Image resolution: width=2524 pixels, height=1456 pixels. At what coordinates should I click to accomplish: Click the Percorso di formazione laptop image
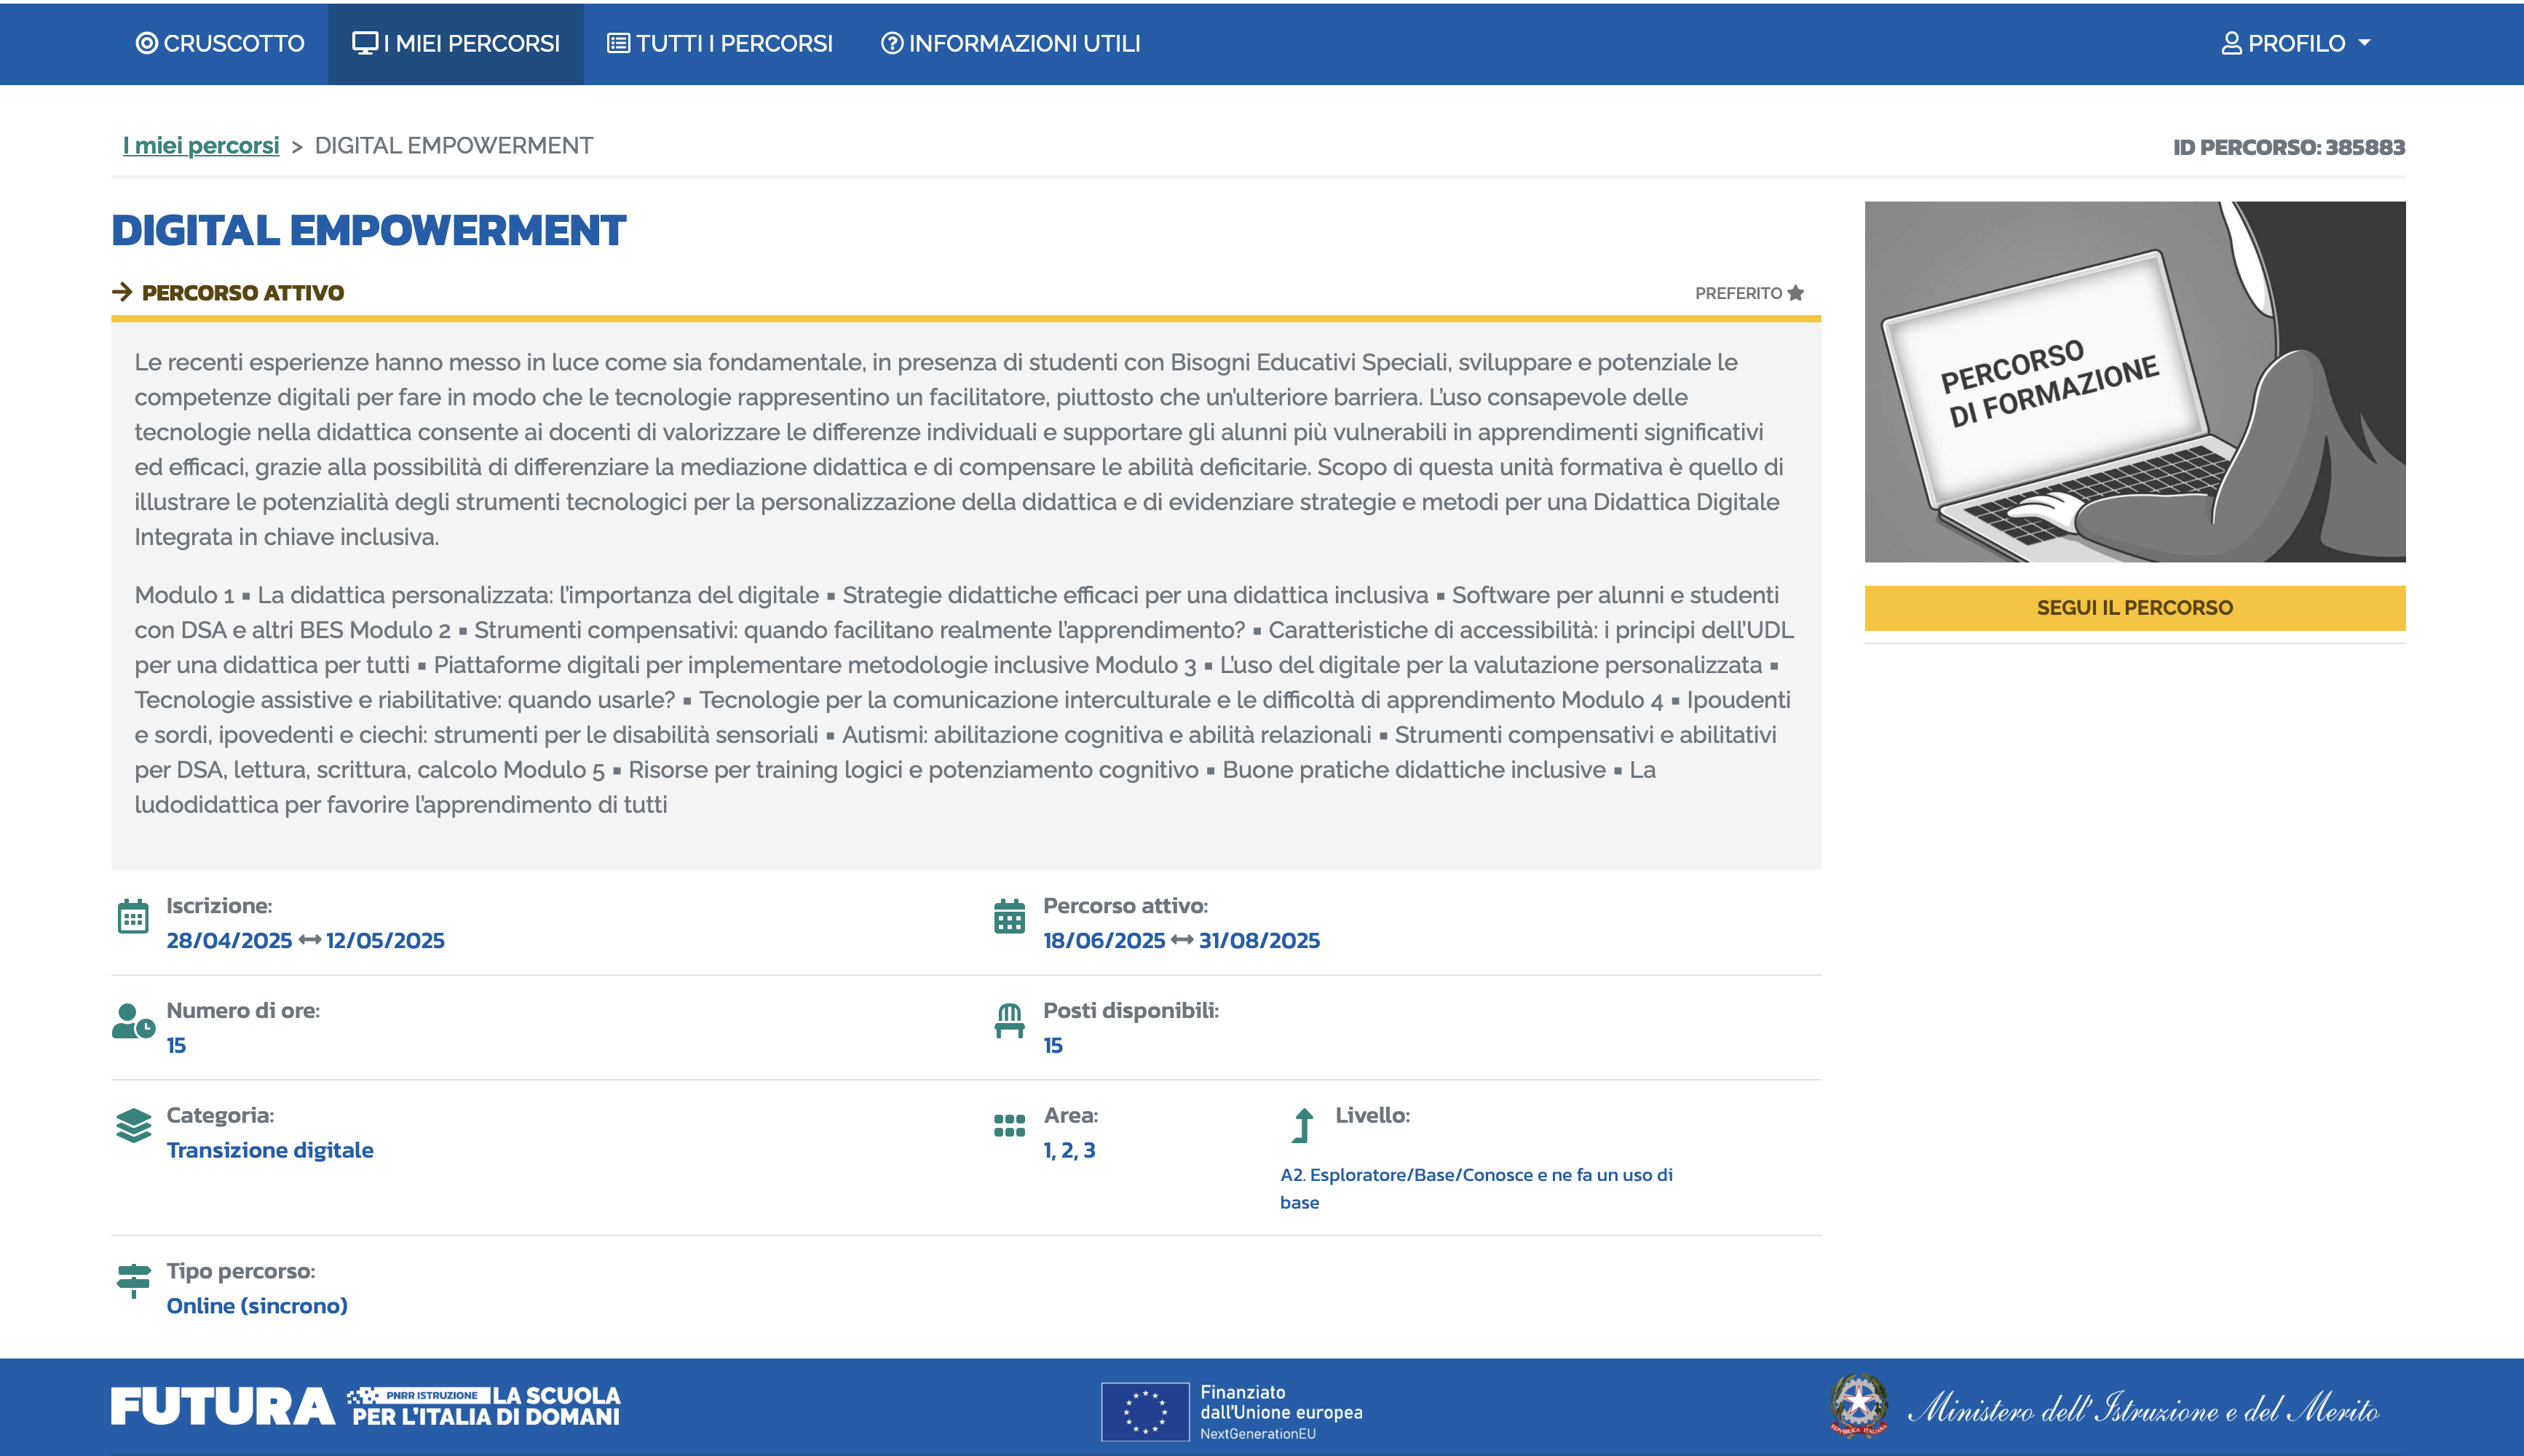[x=2134, y=381]
